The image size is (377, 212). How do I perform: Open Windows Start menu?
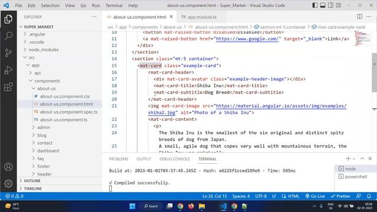pos(132,206)
